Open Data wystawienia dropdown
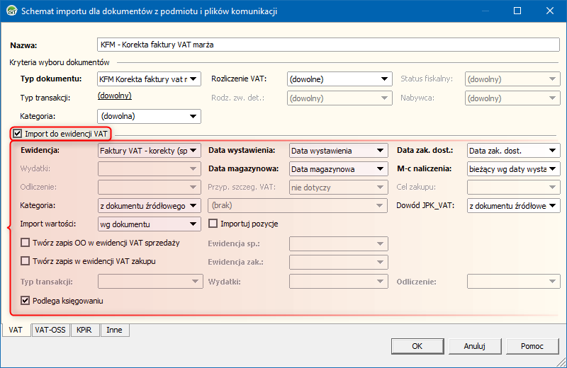The height and width of the screenshot is (368, 567). pos(339,151)
